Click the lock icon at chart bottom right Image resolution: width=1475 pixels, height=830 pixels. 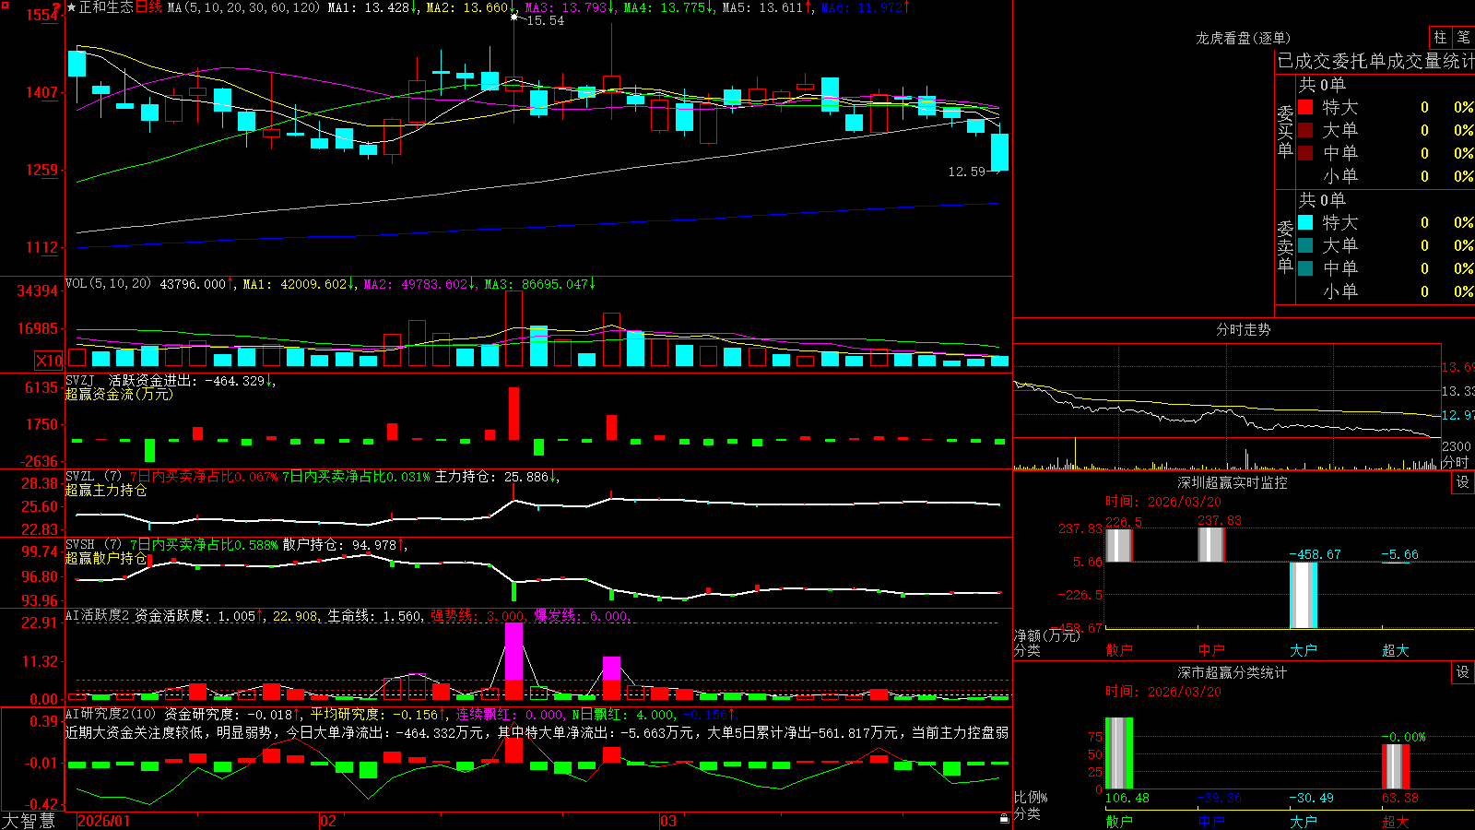click(x=1004, y=819)
